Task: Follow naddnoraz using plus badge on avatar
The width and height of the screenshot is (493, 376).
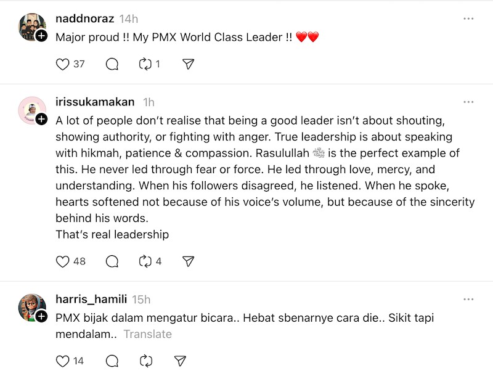Action: [41, 36]
